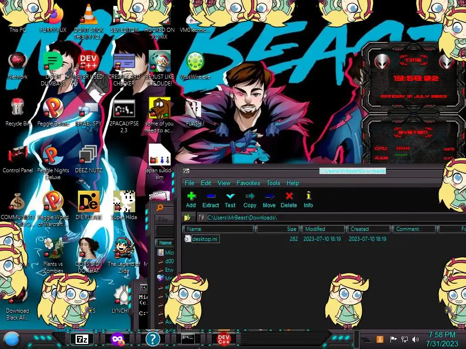
Task: Click the network tray icon
Action: [404, 339]
